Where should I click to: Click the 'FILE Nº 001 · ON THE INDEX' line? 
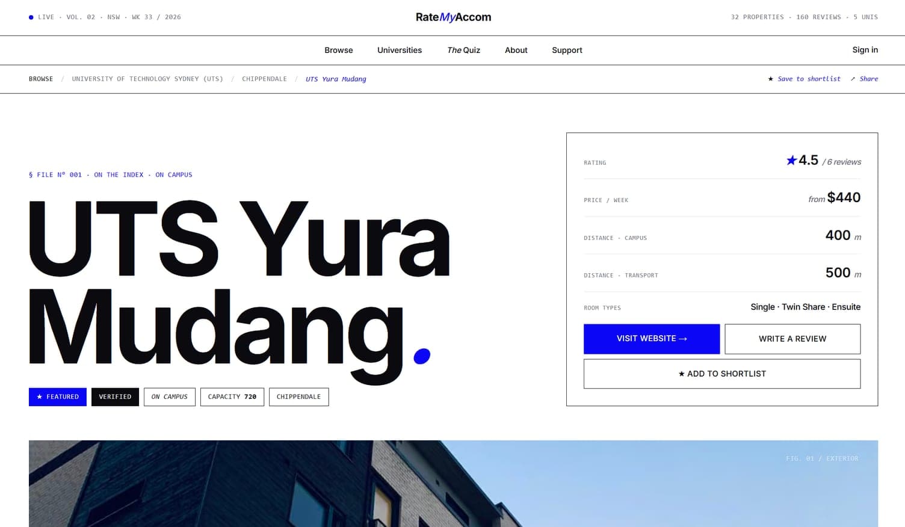(x=111, y=174)
